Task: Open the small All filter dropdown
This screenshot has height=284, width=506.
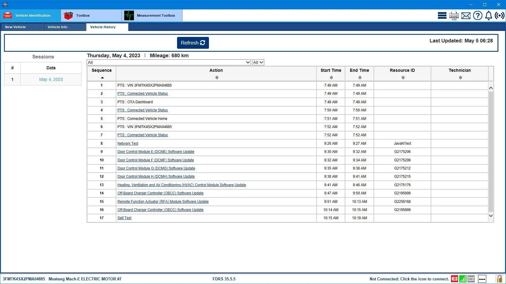Action: [x=258, y=62]
